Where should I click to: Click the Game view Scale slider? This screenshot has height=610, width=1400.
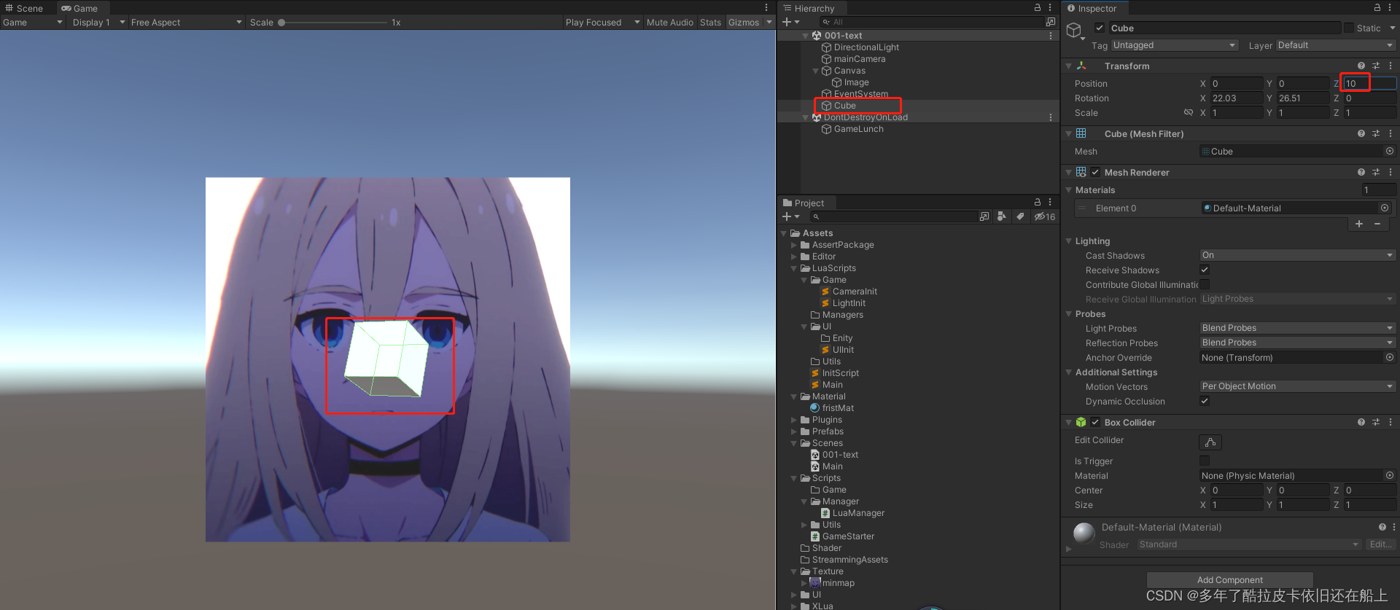(334, 23)
